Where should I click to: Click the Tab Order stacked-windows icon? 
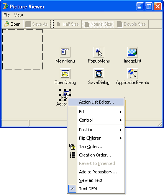[72, 147]
